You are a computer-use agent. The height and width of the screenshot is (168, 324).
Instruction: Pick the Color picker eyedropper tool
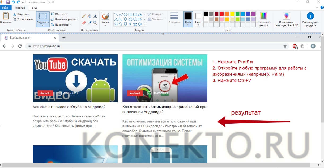click(89, 23)
